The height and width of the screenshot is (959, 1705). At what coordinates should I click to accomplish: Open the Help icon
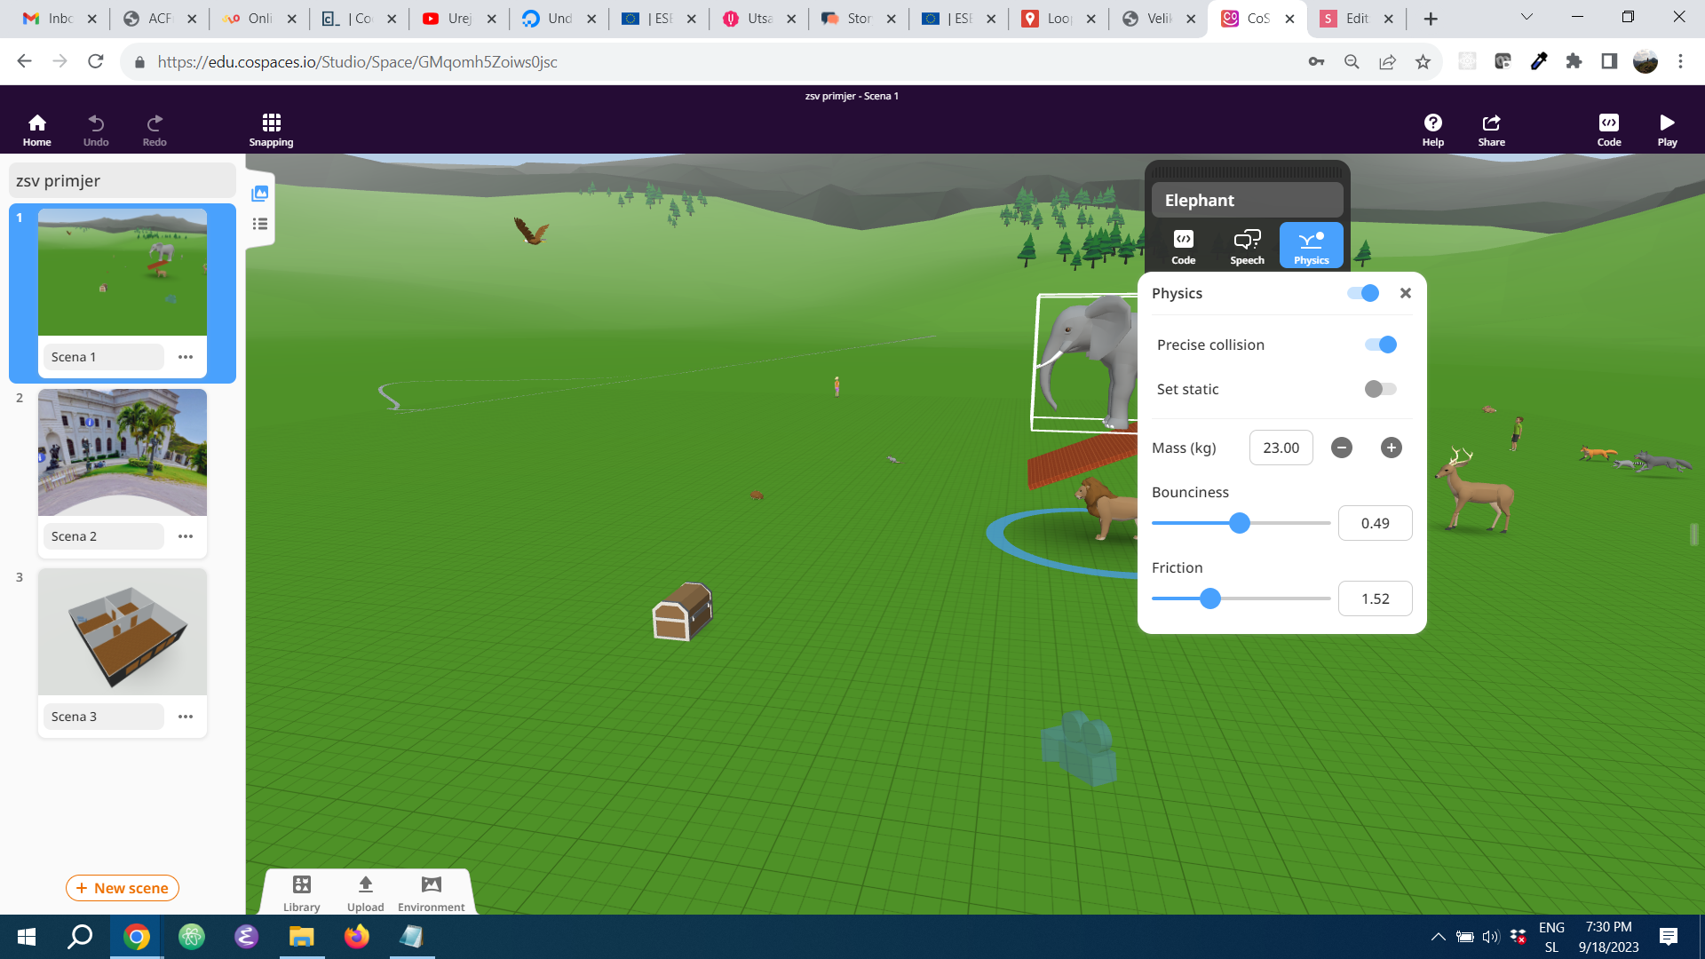1432,130
